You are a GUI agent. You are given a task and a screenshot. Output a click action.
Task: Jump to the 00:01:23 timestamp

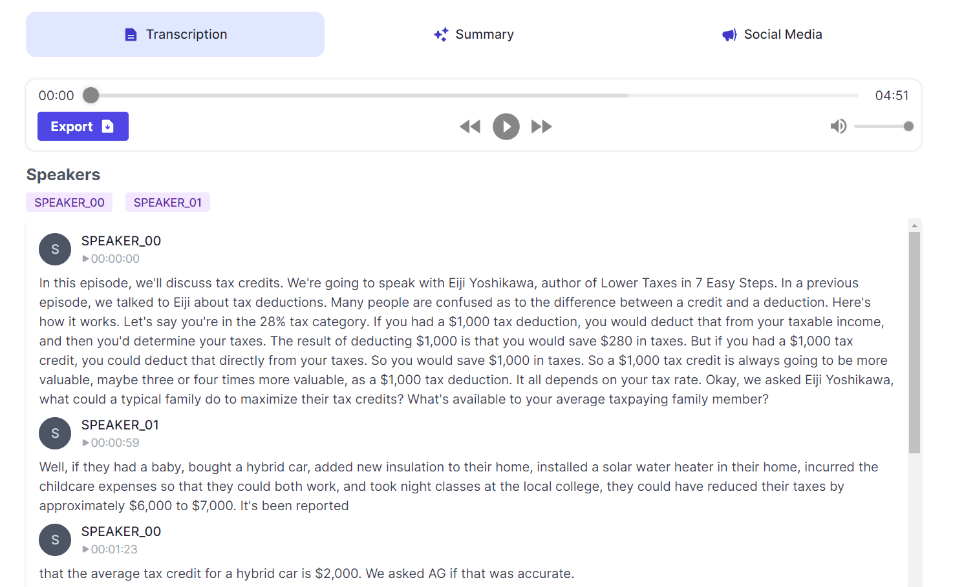(111, 550)
